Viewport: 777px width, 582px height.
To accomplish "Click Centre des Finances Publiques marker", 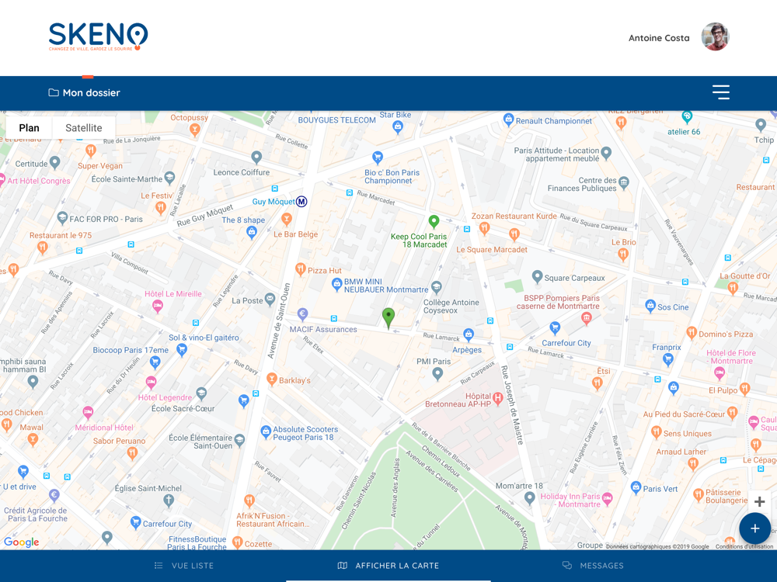I will 624,182.
